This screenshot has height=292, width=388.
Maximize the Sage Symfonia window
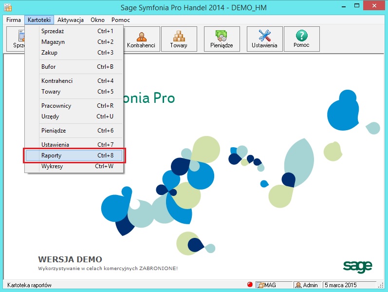click(356, 6)
